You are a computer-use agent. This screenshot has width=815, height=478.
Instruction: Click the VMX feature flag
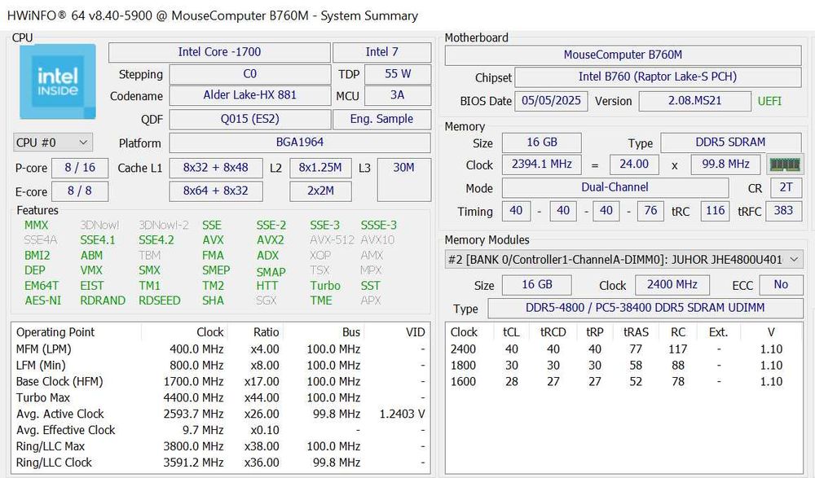point(91,270)
